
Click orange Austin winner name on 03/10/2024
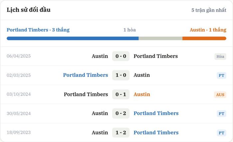[x=142, y=94]
